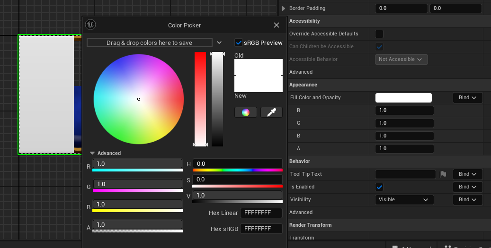
Task: Click the alpha checkerboard gradient bar
Action: [x=137, y=231]
